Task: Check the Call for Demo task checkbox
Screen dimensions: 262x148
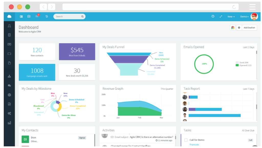Action: 186,140
